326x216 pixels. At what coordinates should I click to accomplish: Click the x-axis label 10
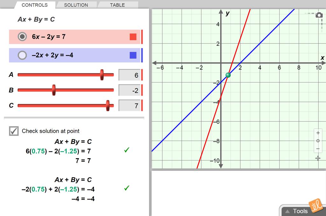(x=318, y=68)
